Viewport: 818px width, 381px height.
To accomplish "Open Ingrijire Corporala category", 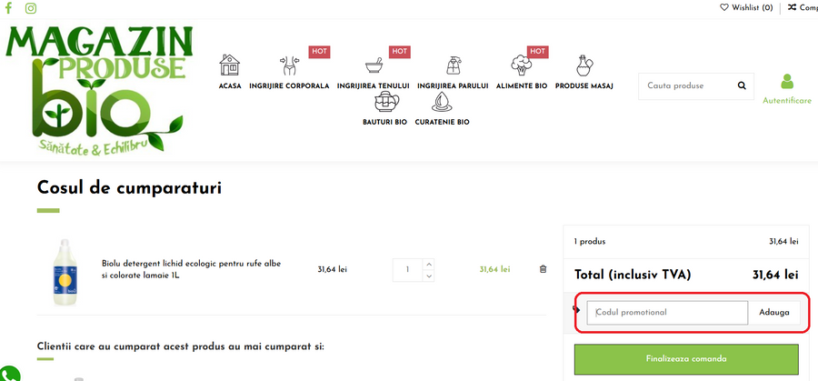I will click(x=290, y=72).
